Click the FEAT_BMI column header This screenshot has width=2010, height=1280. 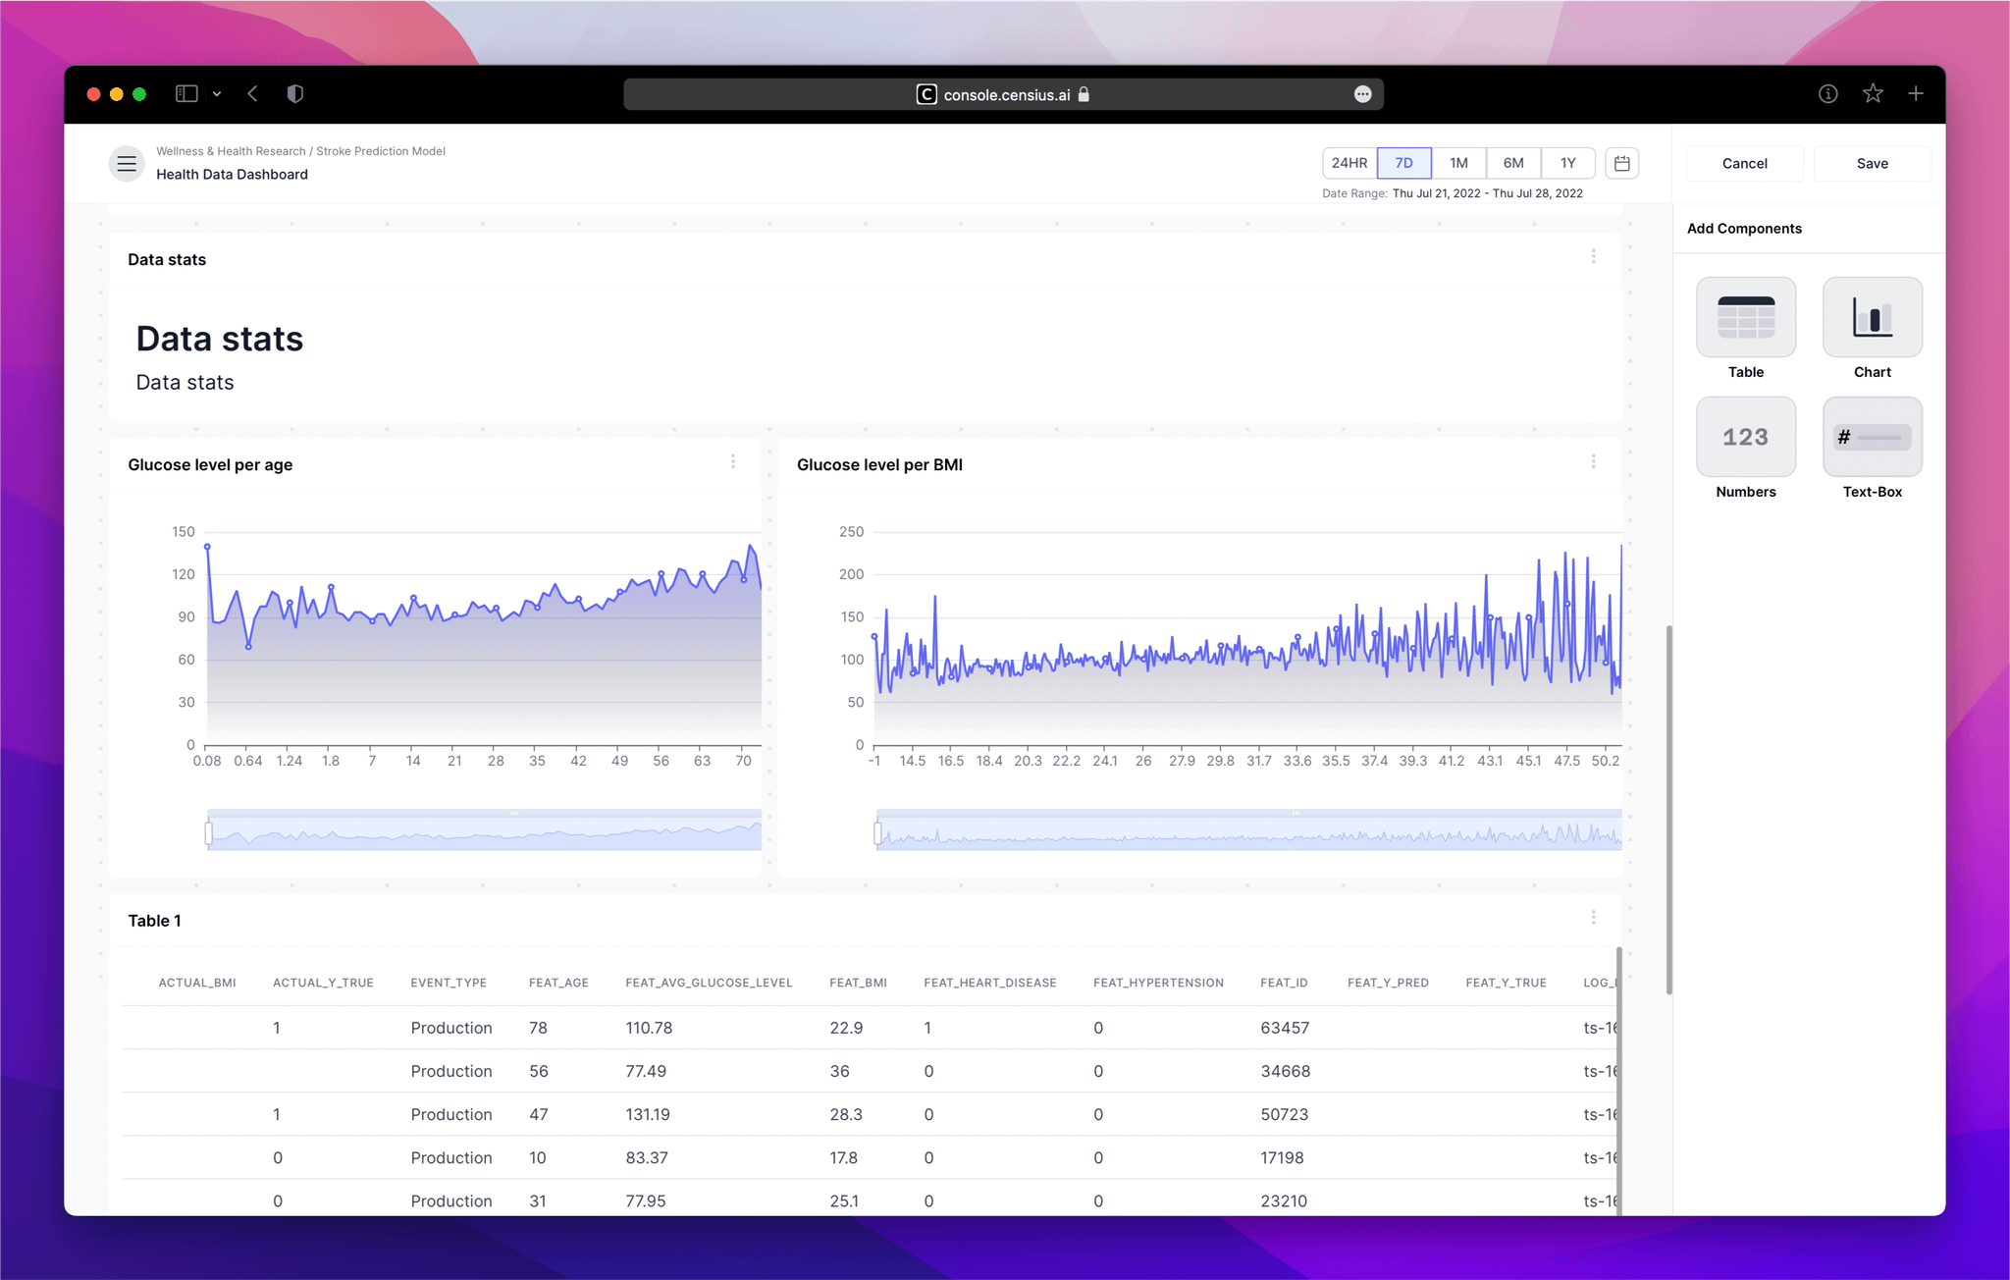click(x=858, y=983)
